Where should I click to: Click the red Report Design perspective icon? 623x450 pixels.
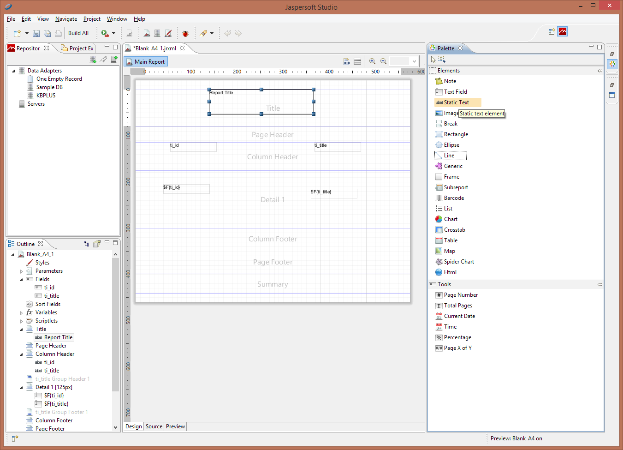click(563, 32)
